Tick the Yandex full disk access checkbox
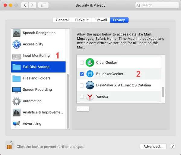This screenshot has height=155, width=181. coord(81,97)
